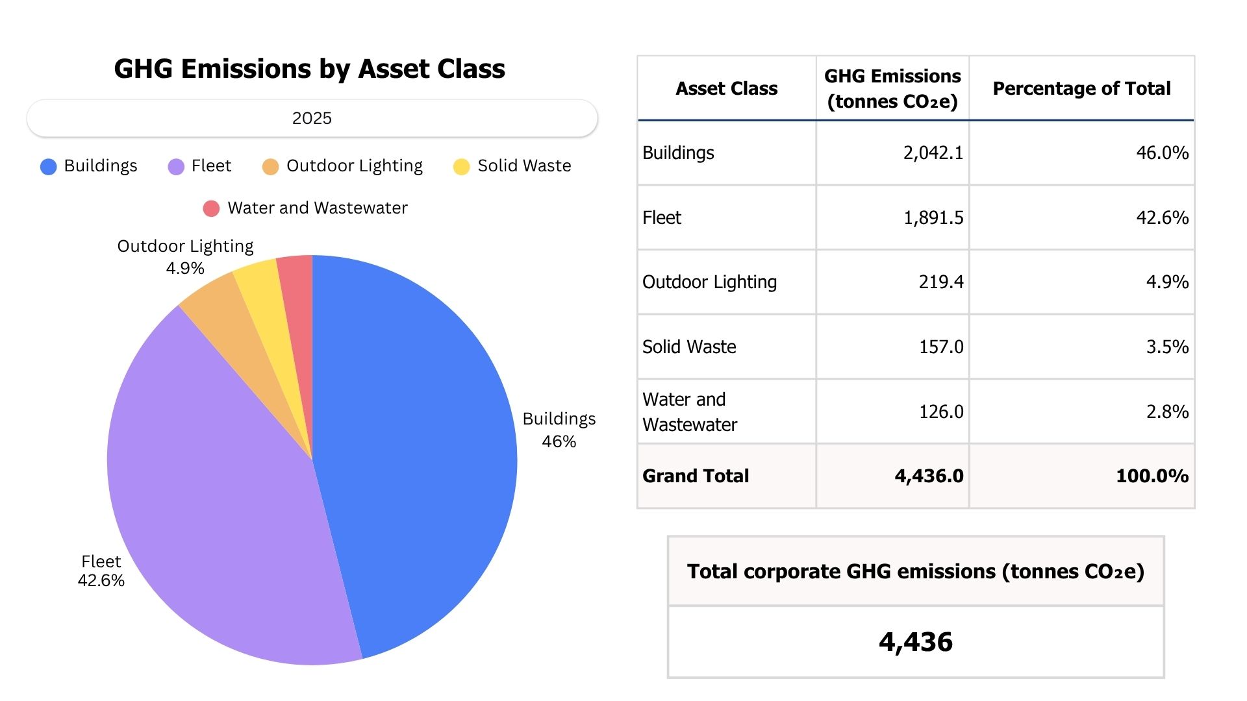The height and width of the screenshot is (701, 1247).
Task: Click the 'Solid Waste' legend text
Action: [x=524, y=166]
